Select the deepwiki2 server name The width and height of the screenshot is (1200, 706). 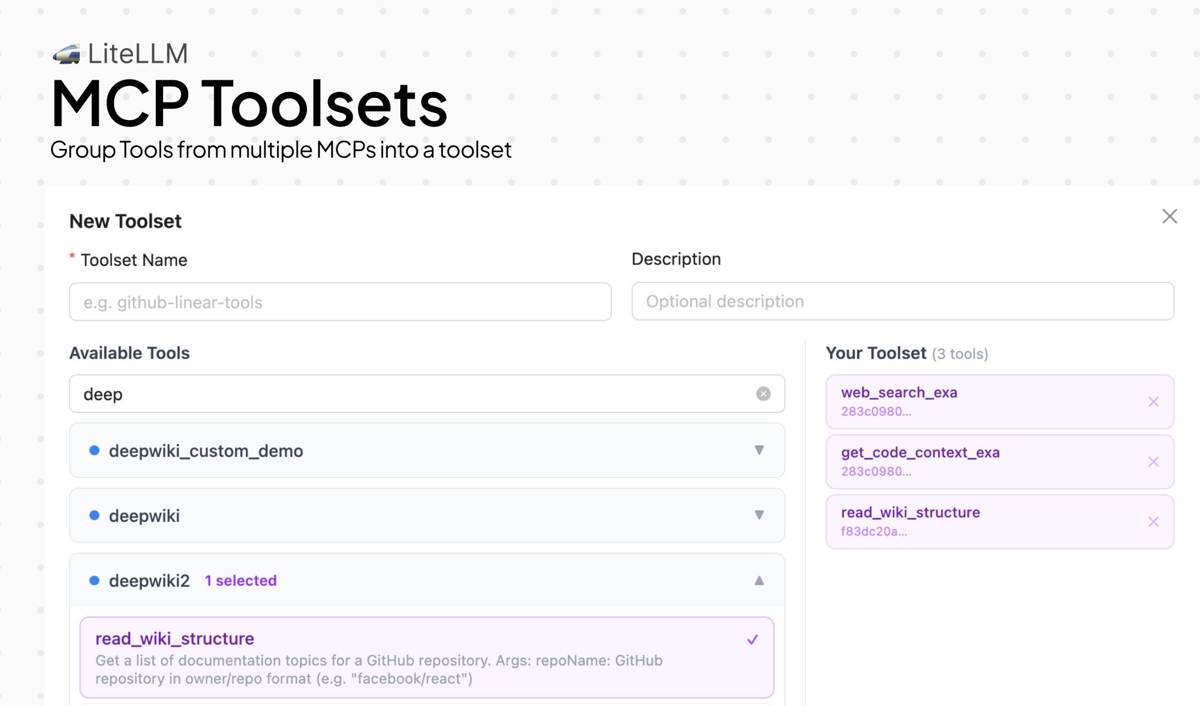click(149, 581)
